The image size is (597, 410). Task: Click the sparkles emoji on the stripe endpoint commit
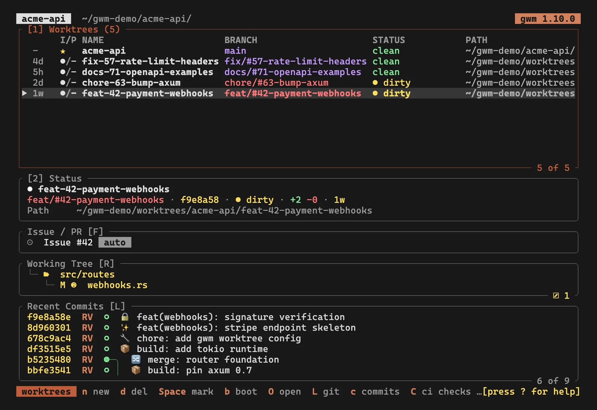(125, 327)
